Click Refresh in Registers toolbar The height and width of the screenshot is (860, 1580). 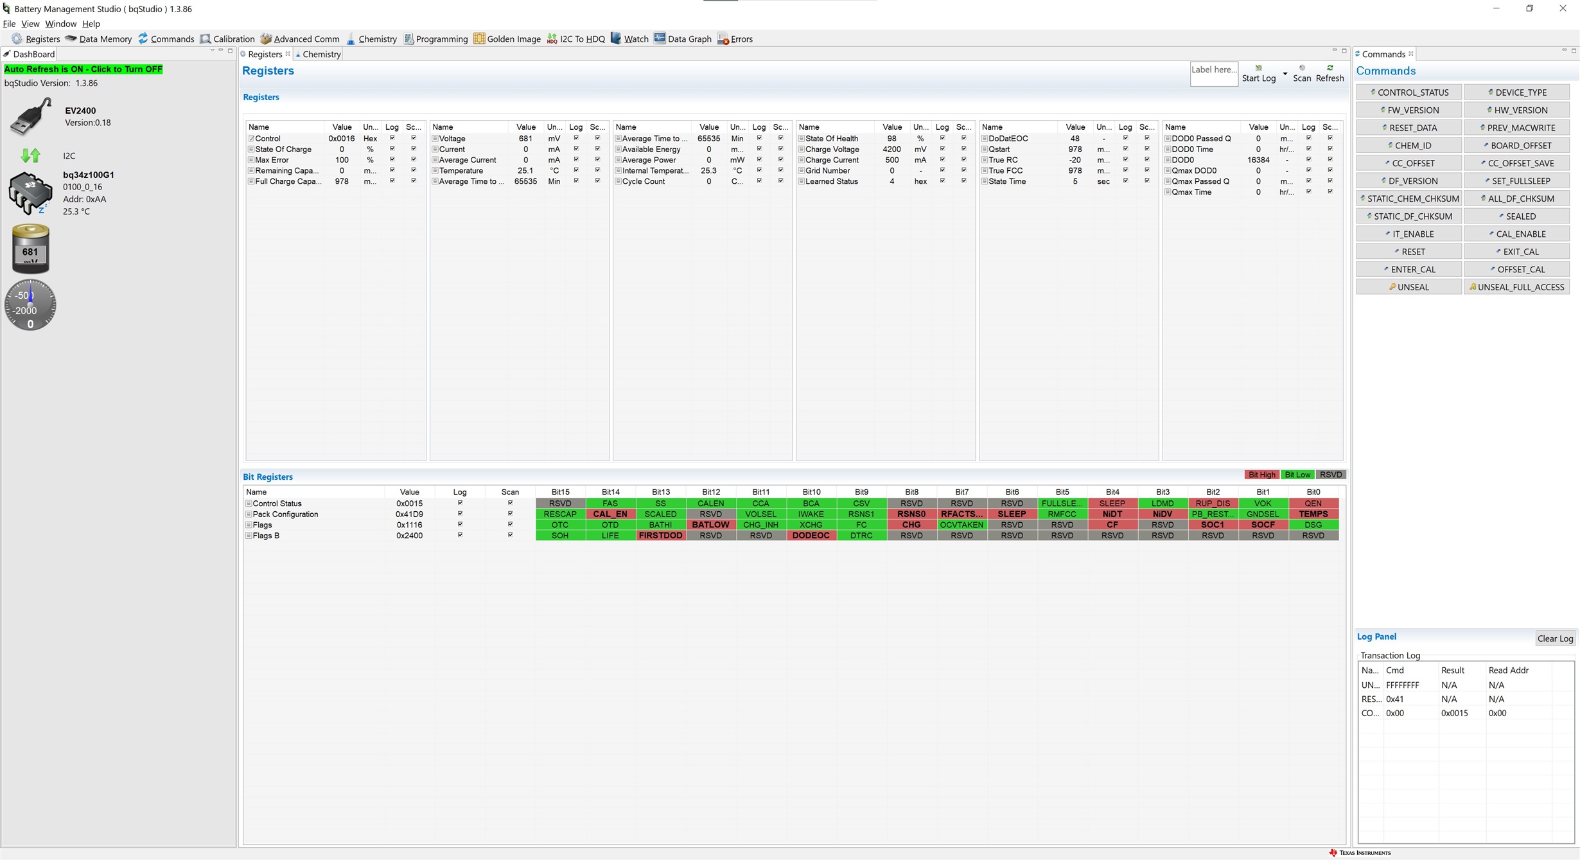coord(1330,73)
